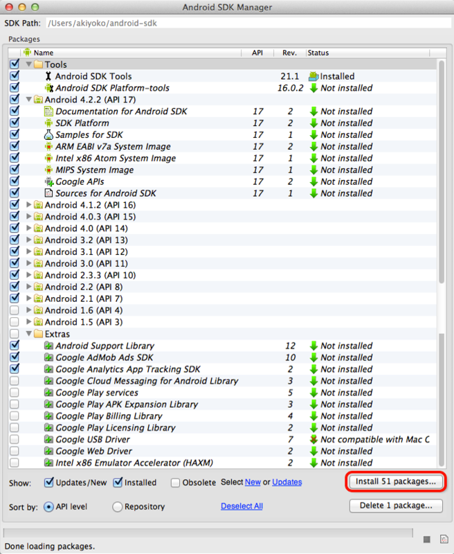Click the Google APIs icon
The width and height of the screenshot is (454, 554).
coord(48,181)
